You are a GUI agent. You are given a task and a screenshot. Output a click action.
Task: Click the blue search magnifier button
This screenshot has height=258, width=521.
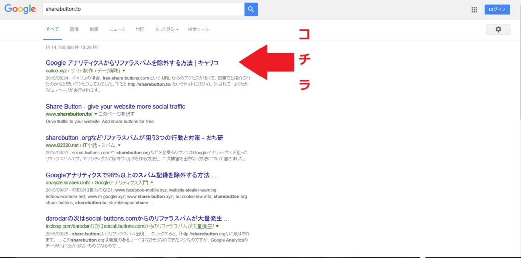[251, 9]
